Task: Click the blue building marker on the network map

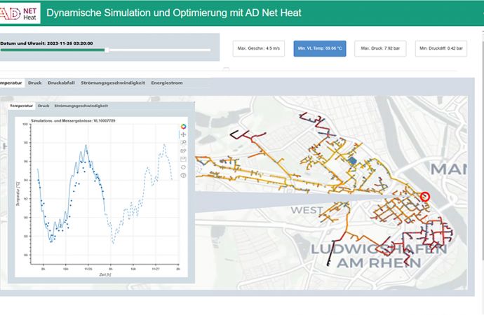Action: [x=352, y=160]
